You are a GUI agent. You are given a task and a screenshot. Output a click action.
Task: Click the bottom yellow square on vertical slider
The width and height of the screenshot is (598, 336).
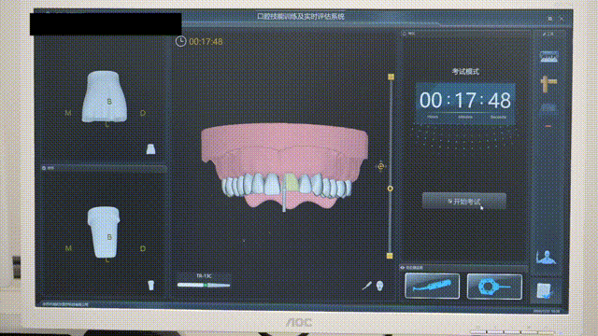tap(390, 256)
